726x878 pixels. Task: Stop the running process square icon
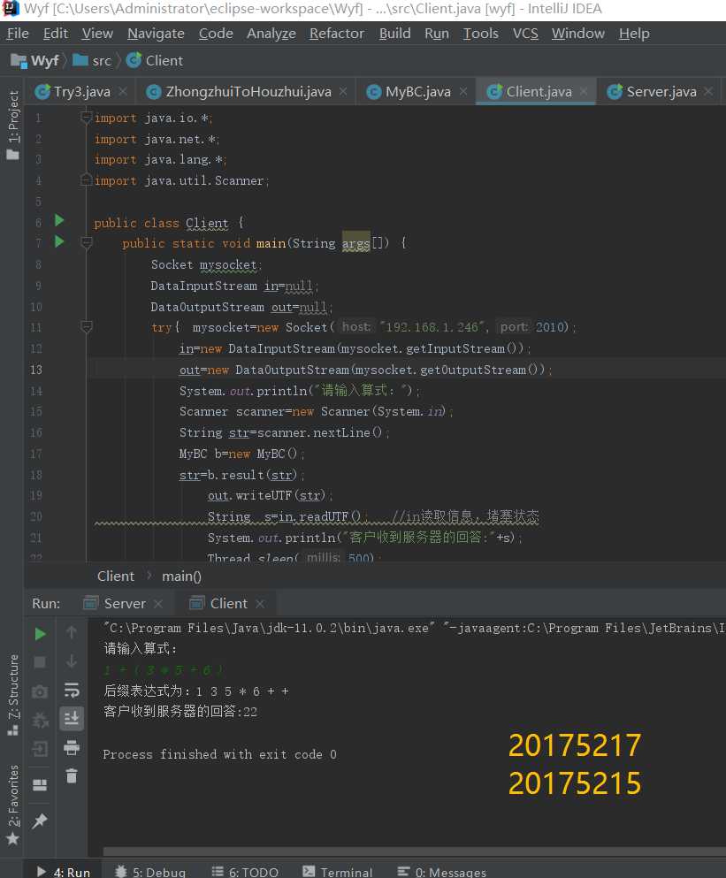[40, 662]
